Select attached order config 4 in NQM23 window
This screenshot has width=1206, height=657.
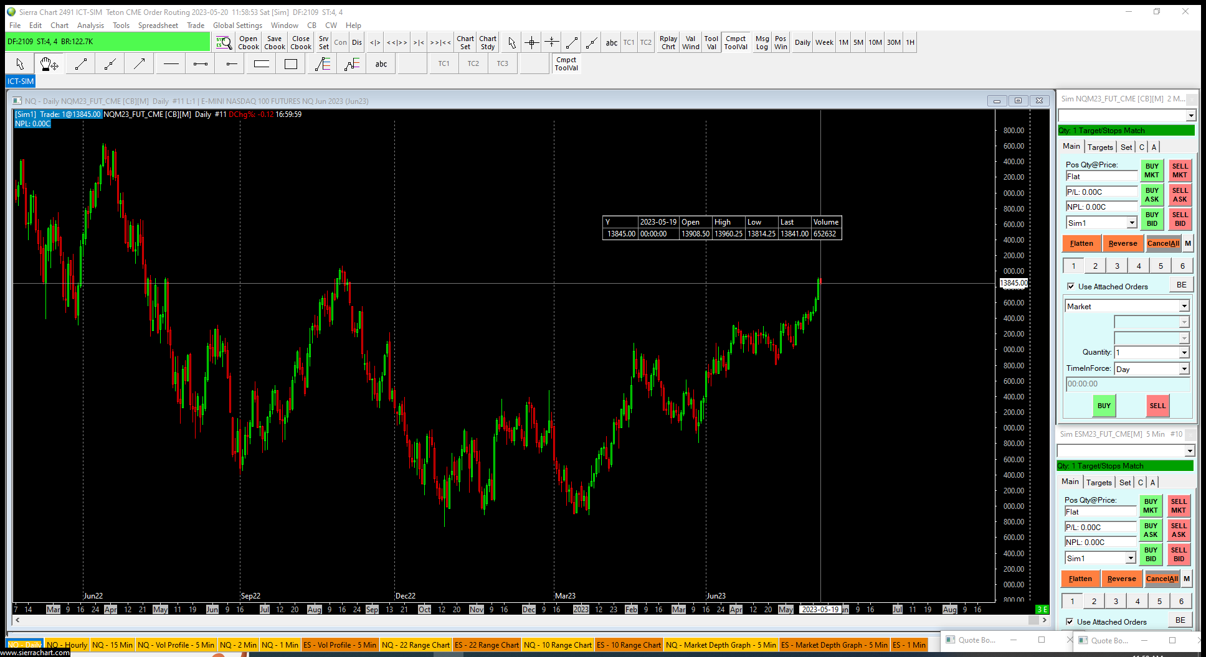click(x=1139, y=266)
